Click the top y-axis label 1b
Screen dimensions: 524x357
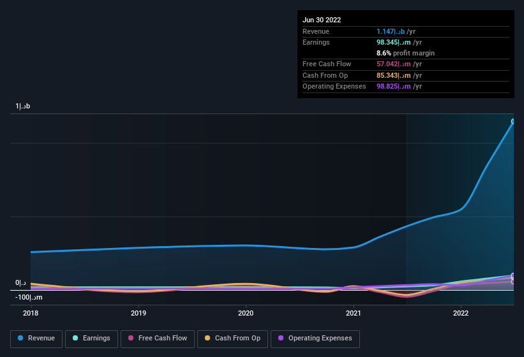coord(23,106)
